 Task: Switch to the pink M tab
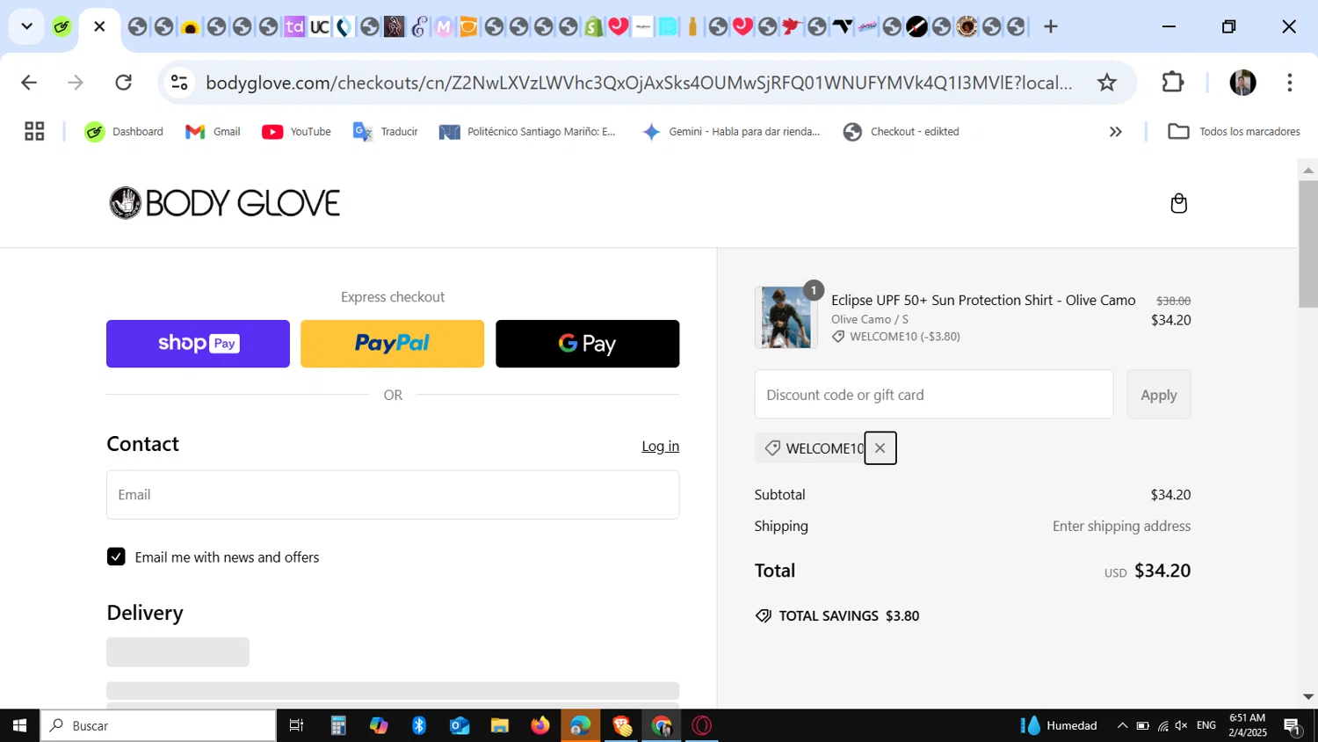coord(444,26)
